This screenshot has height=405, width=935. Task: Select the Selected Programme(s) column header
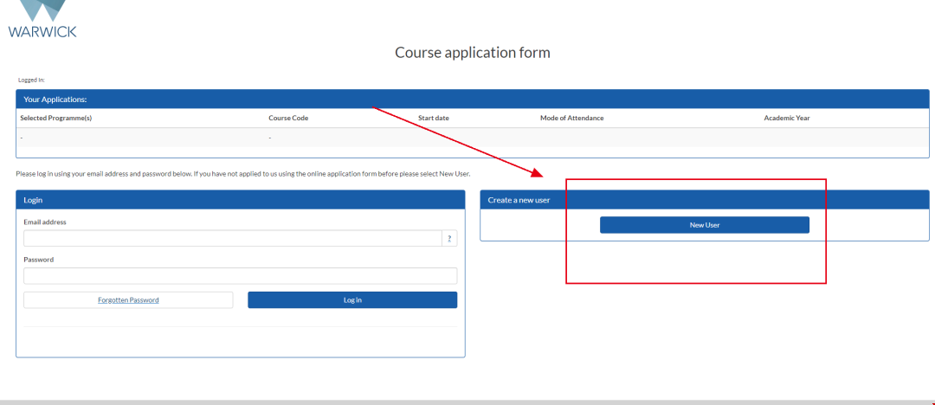click(56, 118)
